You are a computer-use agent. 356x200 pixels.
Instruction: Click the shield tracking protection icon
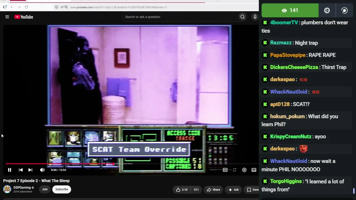click(56, 7)
